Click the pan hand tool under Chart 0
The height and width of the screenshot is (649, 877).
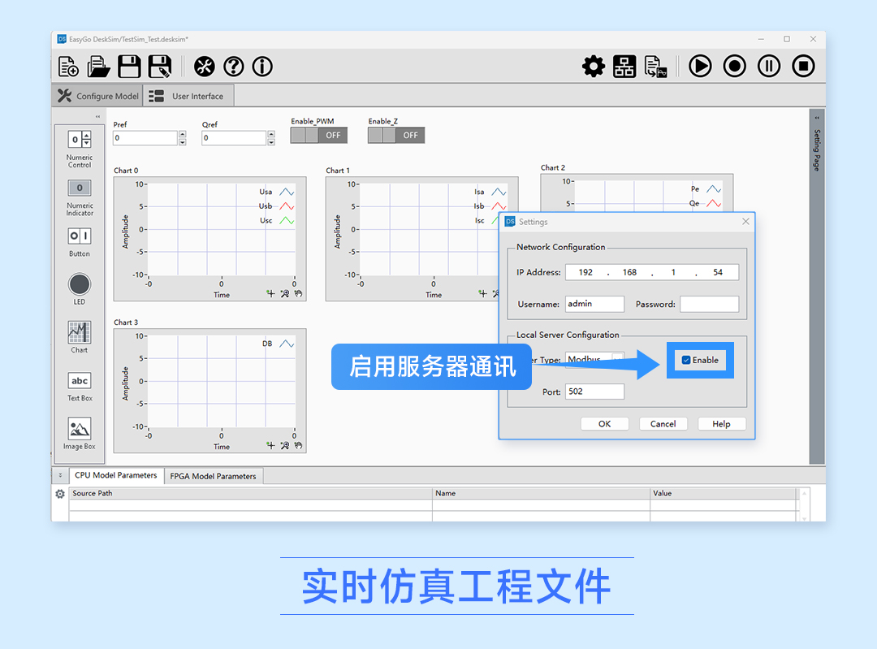tap(298, 293)
